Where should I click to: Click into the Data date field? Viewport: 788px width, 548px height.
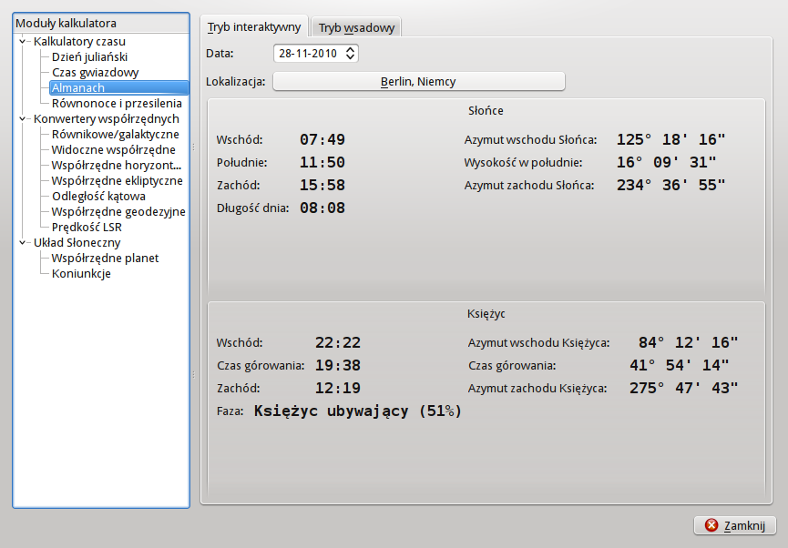[x=308, y=54]
